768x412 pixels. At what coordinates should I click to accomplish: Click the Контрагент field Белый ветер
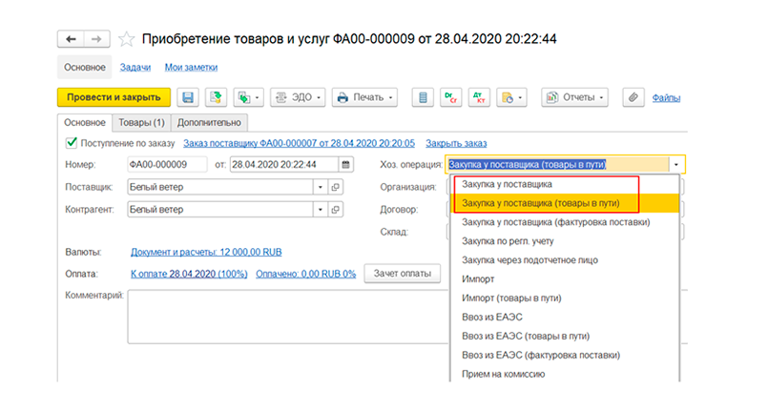coord(220,210)
